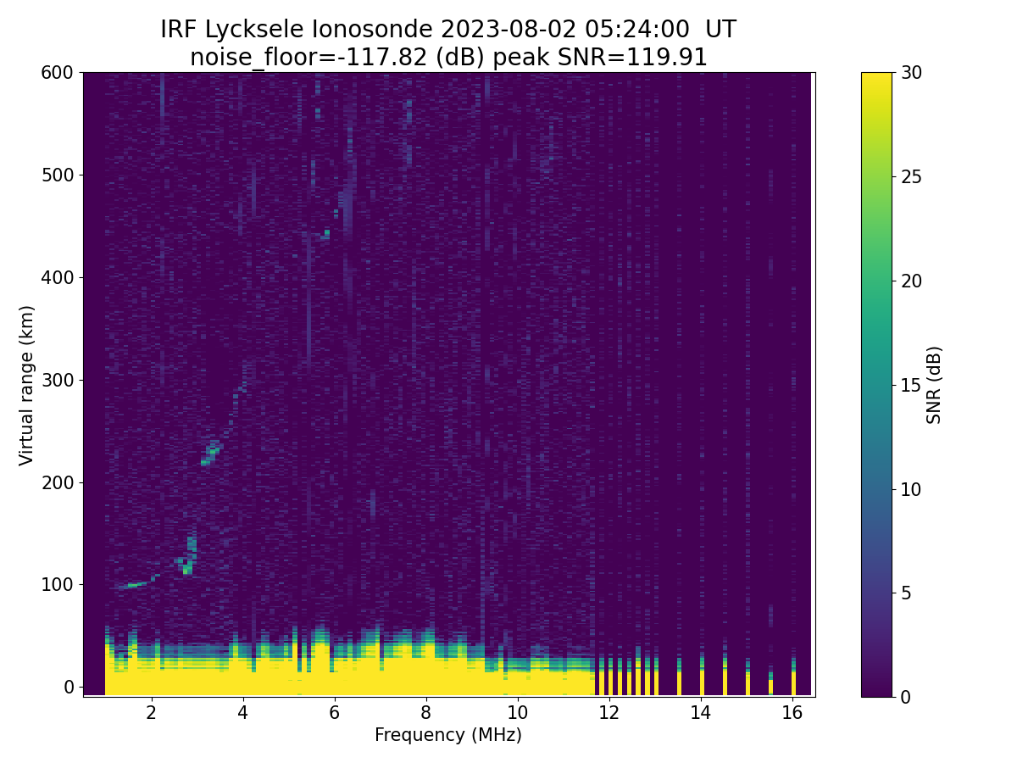
Task: Click the y-axis tick label 500
Action: [58, 175]
